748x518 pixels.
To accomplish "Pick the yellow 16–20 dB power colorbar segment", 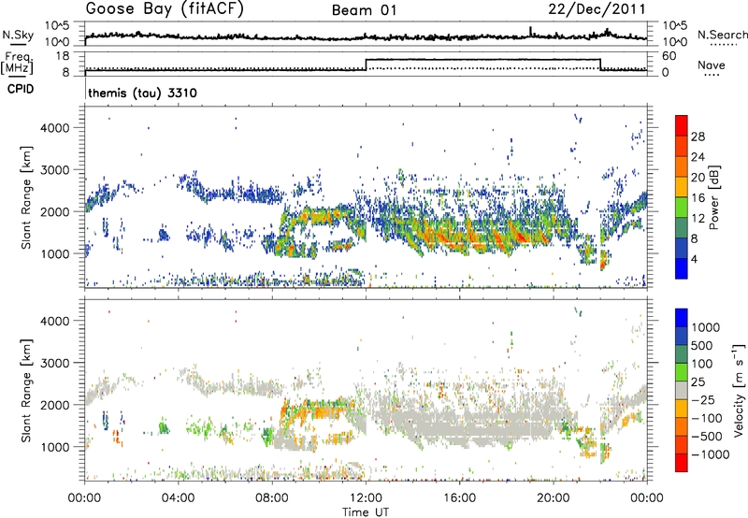I will 682,187.
